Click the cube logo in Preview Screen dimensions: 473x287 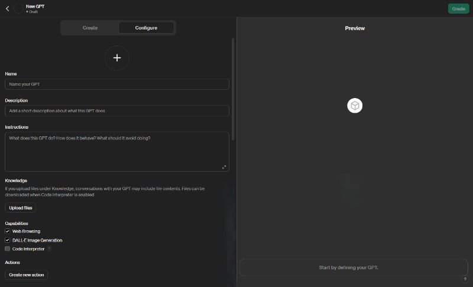355,106
